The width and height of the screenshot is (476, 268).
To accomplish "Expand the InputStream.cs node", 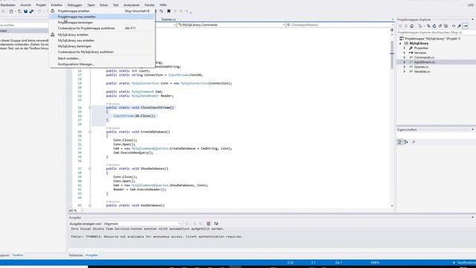I will coord(405,62).
